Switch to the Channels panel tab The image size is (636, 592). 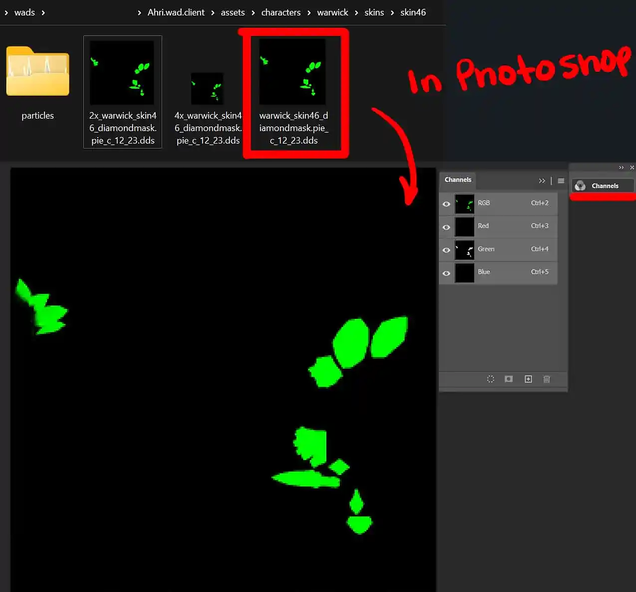(458, 180)
